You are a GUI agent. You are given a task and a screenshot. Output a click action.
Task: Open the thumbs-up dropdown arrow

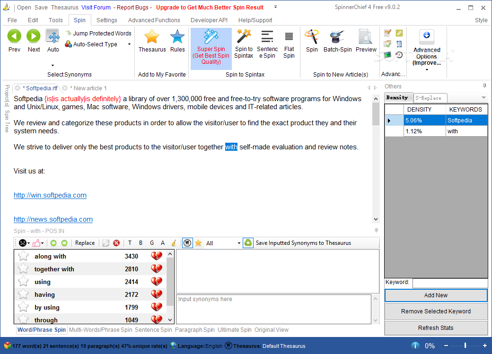(x=43, y=243)
